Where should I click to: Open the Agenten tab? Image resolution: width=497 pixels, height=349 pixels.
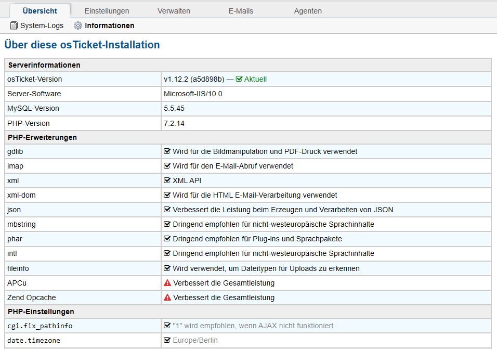(x=308, y=11)
